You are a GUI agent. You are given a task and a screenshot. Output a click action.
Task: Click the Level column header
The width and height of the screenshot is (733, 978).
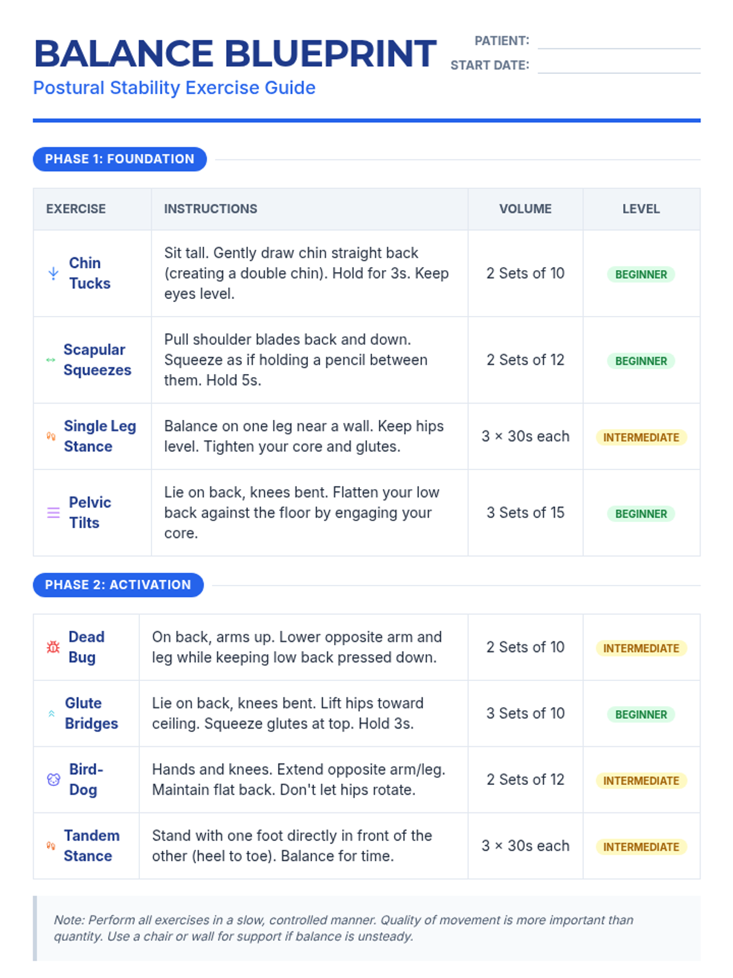pos(641,209)
